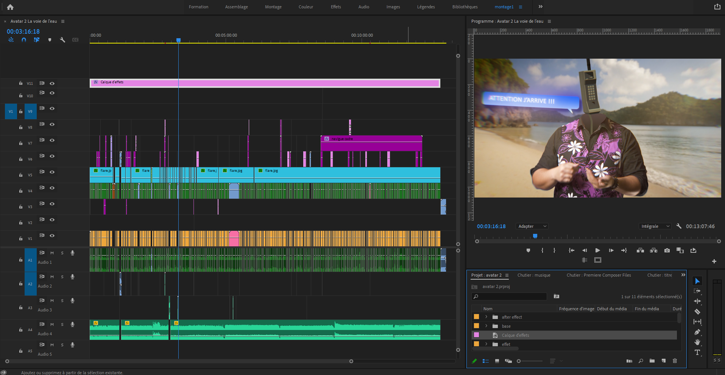Export a frame with camera icon
Screen dimensions: 725x375
tap(667, 250)
